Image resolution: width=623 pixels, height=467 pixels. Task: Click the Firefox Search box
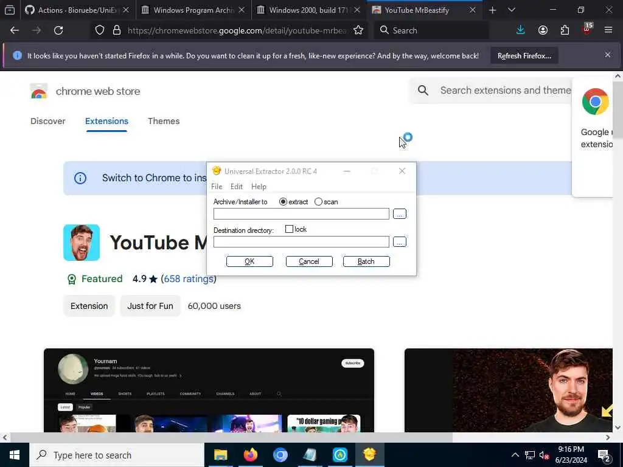click(x=431, y=30)
